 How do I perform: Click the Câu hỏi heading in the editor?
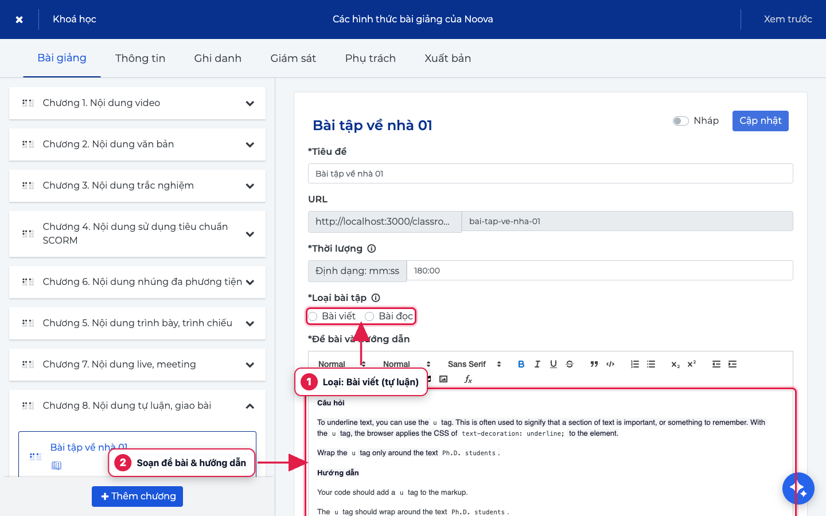331,403
